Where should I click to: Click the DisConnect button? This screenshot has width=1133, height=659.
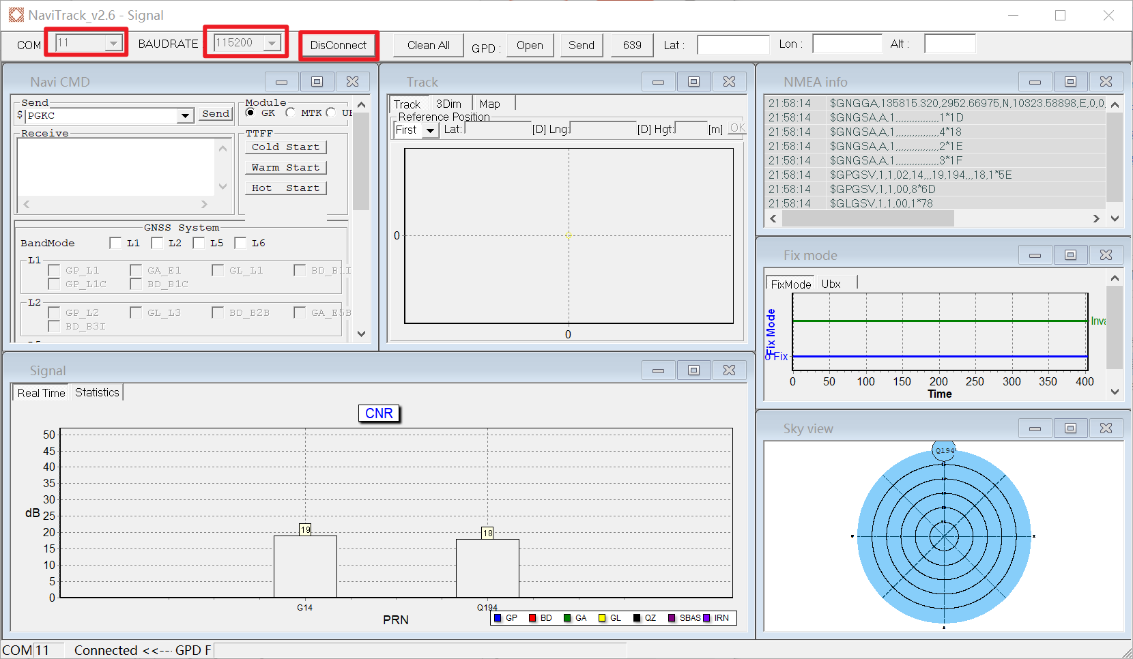coord(339,45)
